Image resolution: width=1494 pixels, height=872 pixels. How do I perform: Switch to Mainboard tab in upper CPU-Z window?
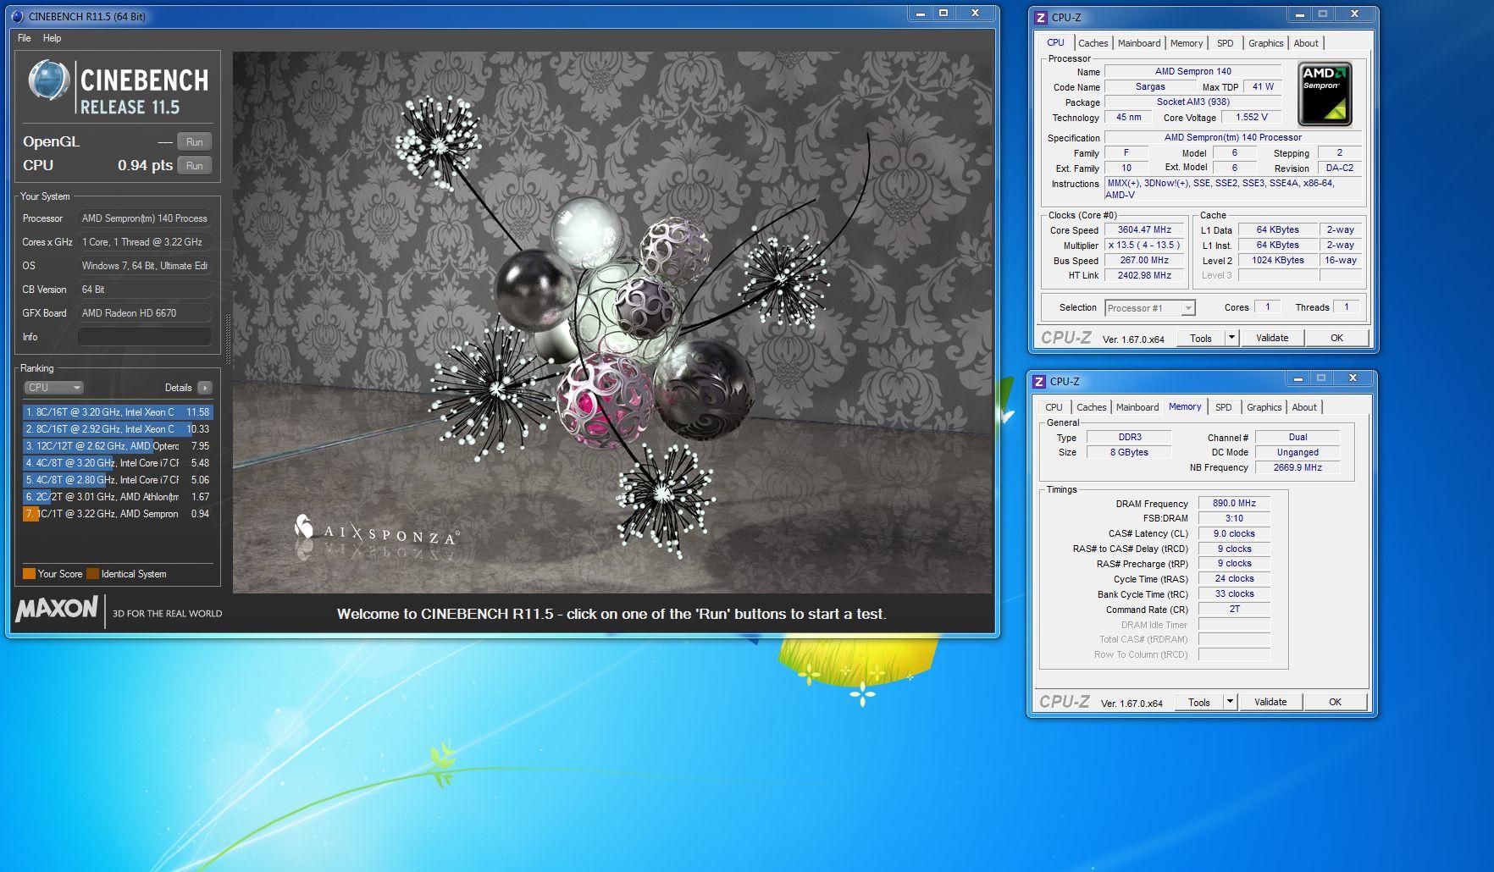coord(1139,43)
